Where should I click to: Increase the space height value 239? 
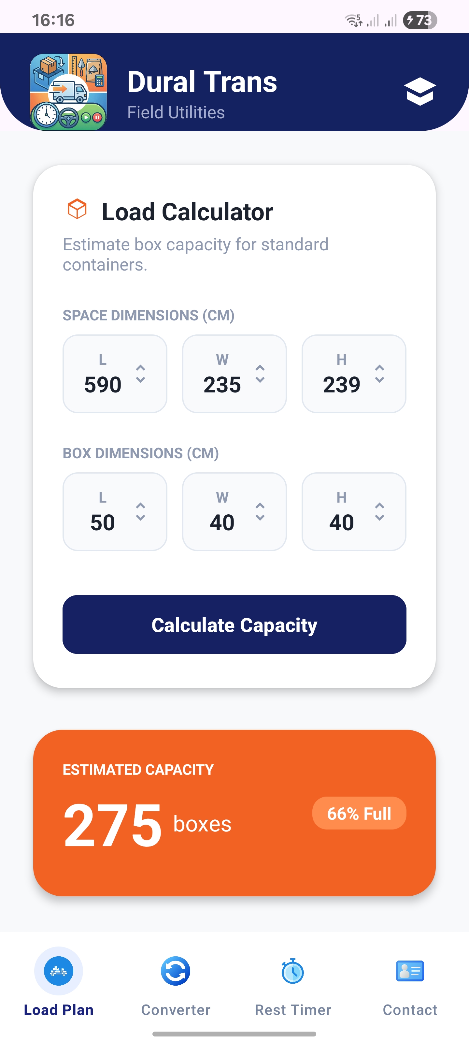[x=379, y=368]
